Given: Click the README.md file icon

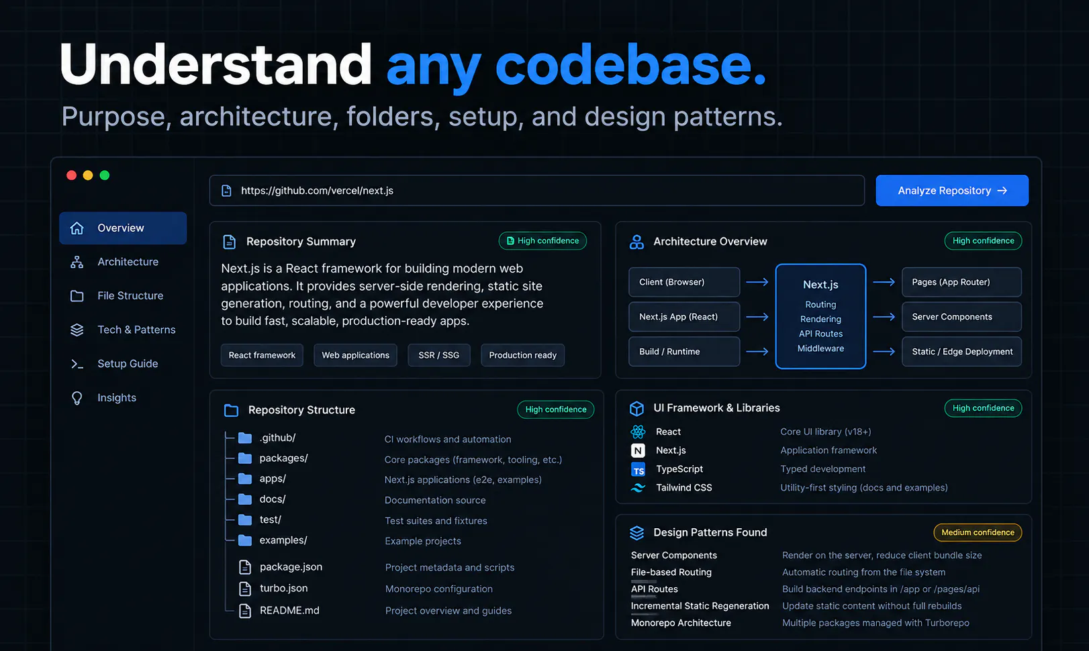Looking at the screenshot, I should click(x=245, y=611).
